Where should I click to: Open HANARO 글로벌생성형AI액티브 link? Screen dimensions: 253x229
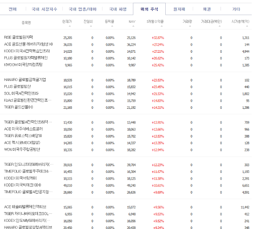pos(28,227)
